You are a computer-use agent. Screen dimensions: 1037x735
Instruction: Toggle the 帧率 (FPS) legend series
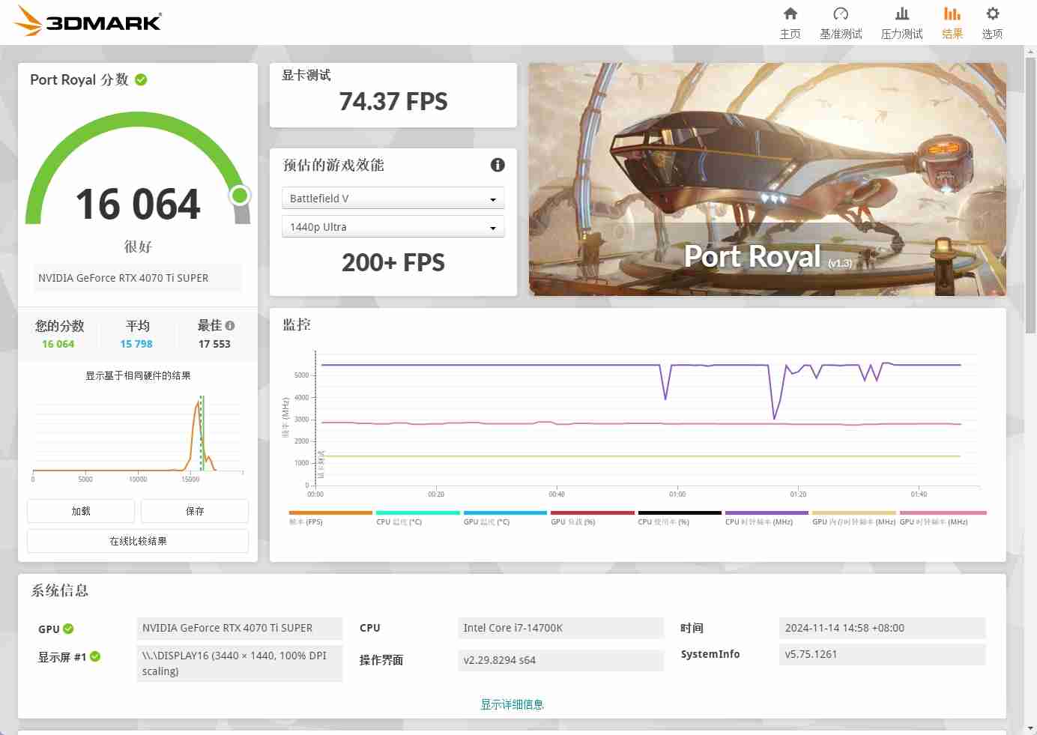306,517
